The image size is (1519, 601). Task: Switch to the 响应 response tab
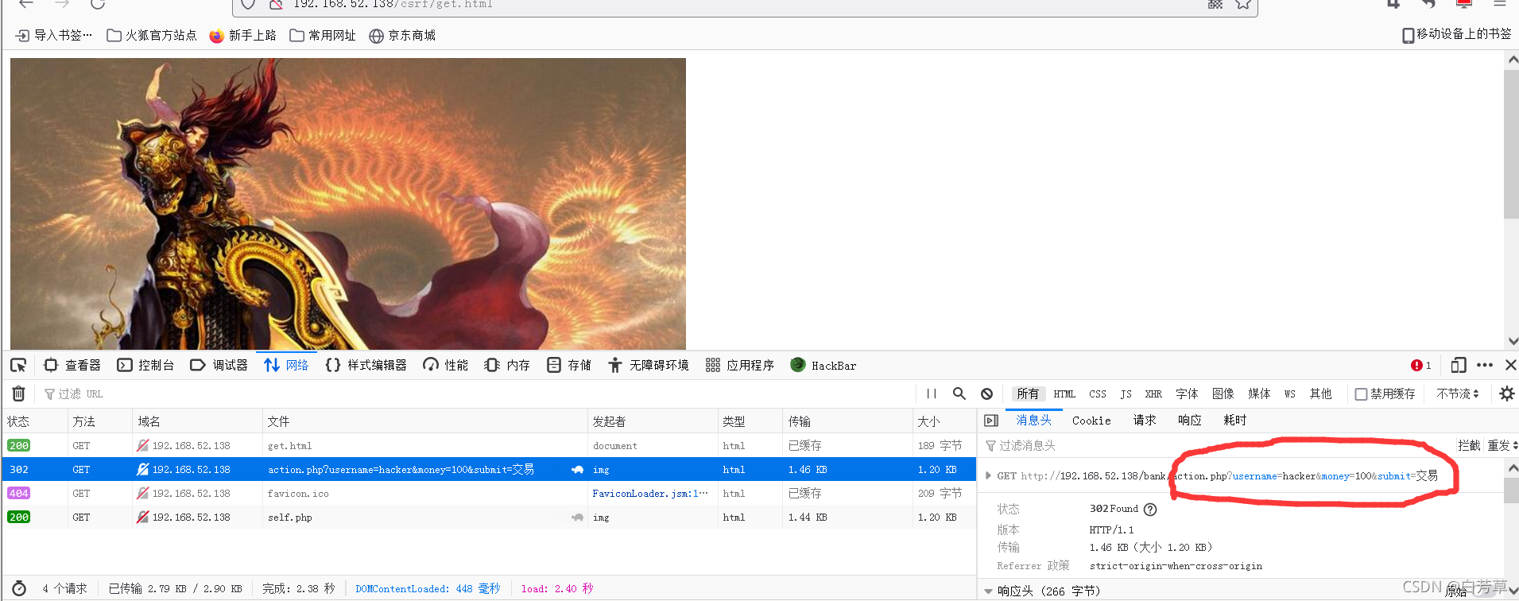1190,421
